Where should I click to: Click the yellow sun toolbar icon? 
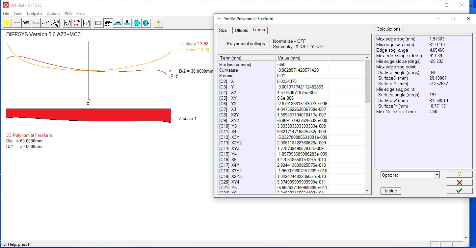point(7,23)
